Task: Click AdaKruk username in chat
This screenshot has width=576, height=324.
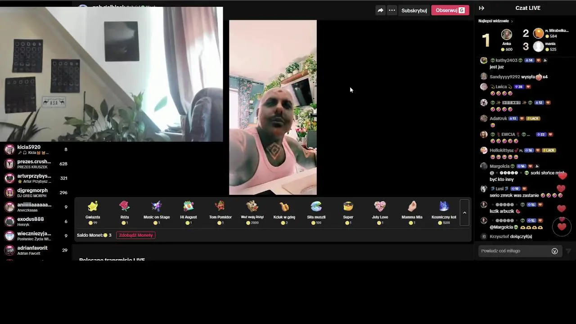Action: 498,119
